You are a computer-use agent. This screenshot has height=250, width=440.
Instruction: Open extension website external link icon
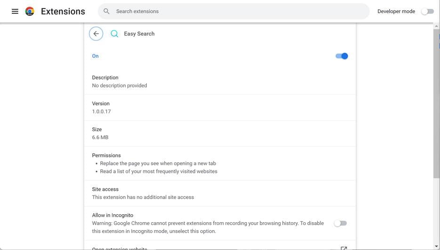click(x=344, y=248)
